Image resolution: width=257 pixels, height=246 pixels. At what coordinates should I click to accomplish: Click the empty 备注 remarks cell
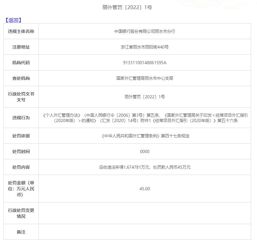[x=144, y=232]
